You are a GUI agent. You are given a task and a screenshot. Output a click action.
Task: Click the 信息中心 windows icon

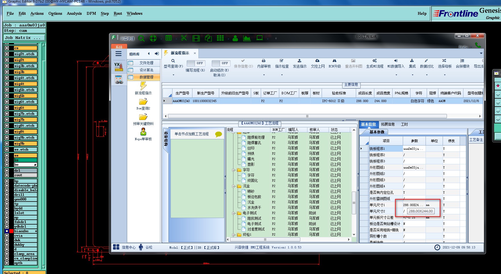tap(116, 247)
